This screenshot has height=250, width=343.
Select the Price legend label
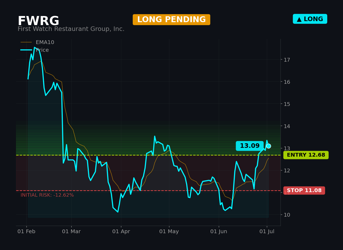click(42, 50)
